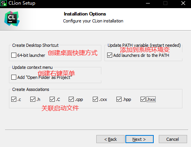Minimize the CLion Setup window

(x=148, y=3)
